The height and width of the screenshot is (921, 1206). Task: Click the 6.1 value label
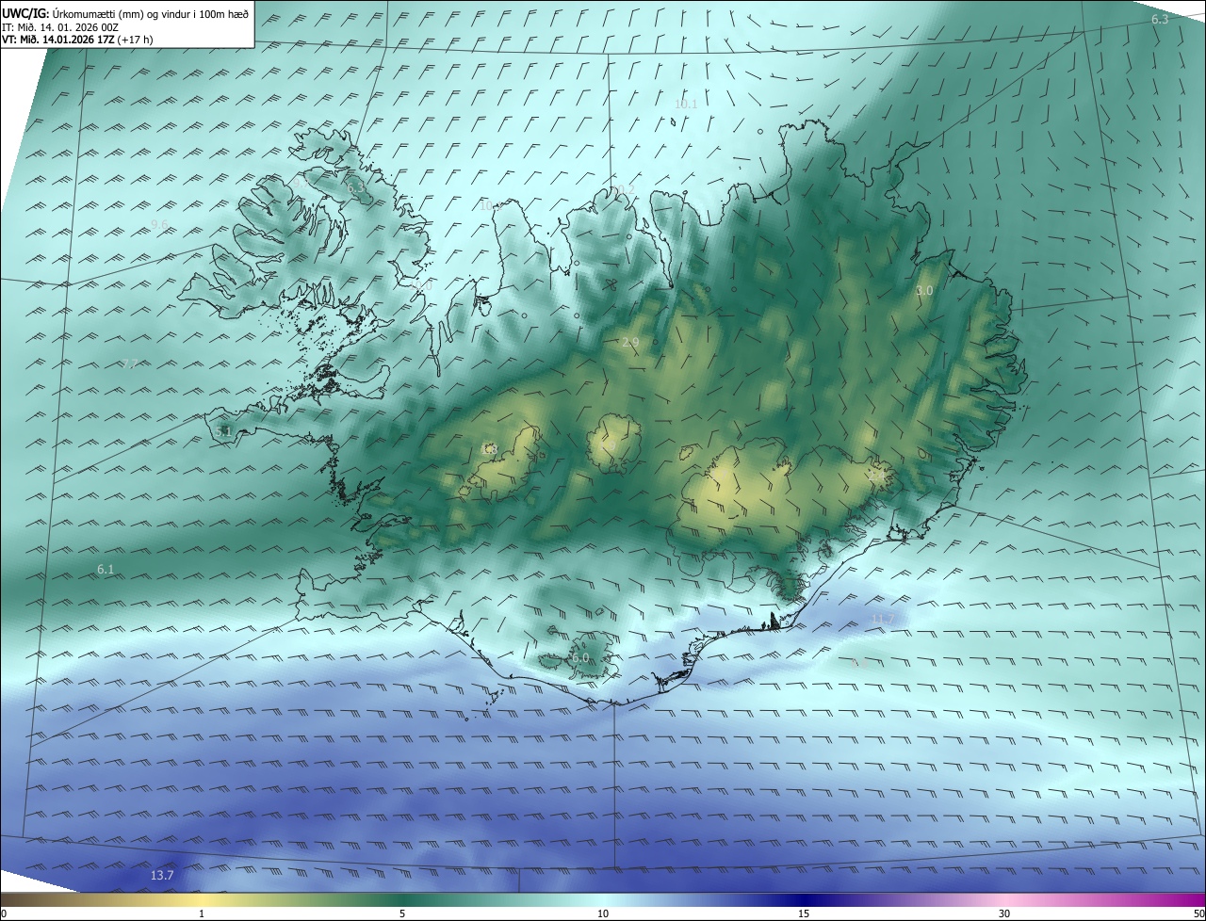click(106, 570)
